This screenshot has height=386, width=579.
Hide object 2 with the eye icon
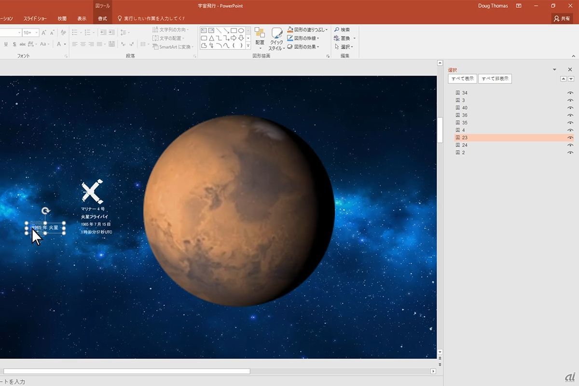point(570,152)
